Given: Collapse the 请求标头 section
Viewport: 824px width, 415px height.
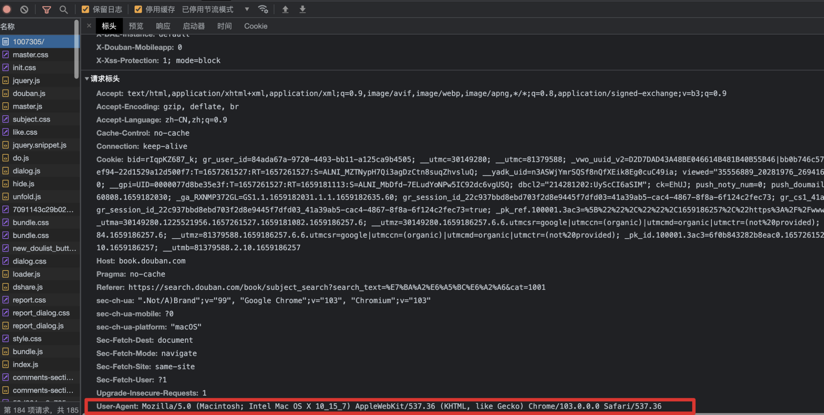Looking at the screenshot, I should point(87,79).
